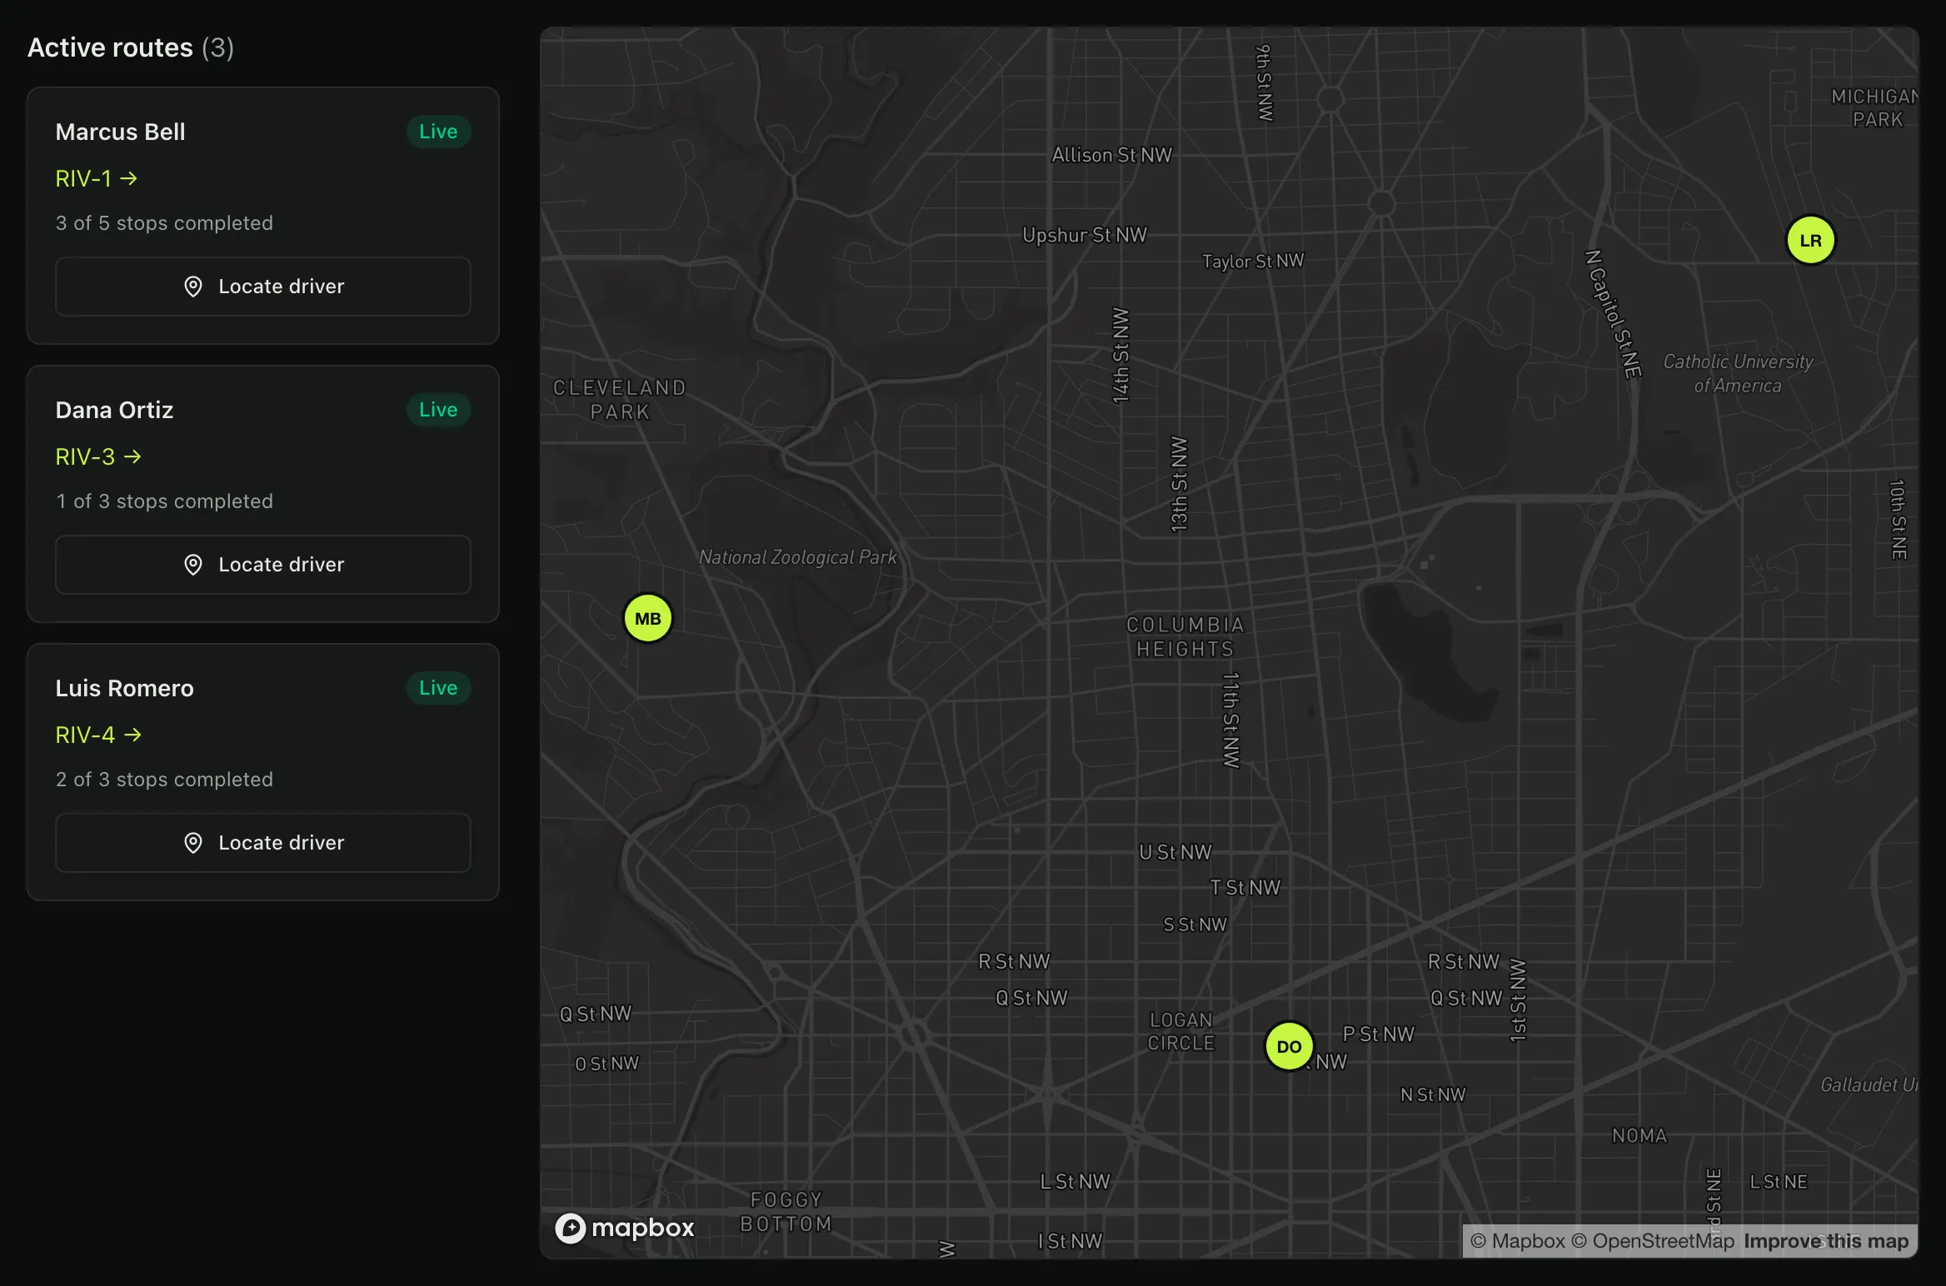This screenshot has height=1286, width=1946.
Task: Locate driver Luis Romero
Action: point(263,843)
